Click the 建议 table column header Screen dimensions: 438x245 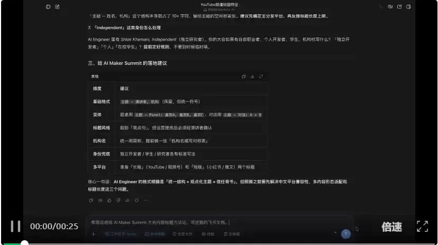point(124,89)
